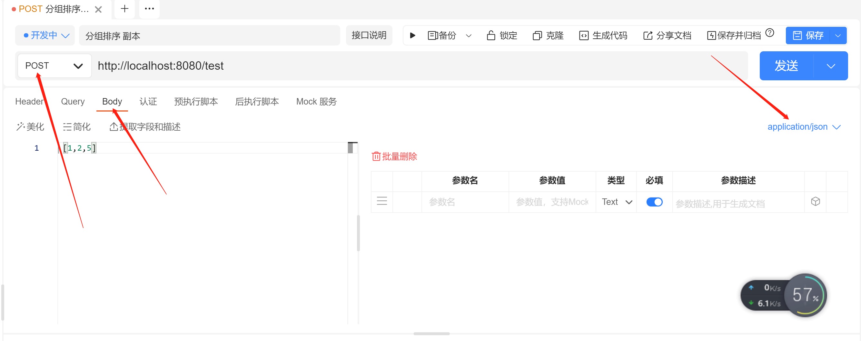Save the request with 保存 button

pyautogui.click(x=808, y=35)
